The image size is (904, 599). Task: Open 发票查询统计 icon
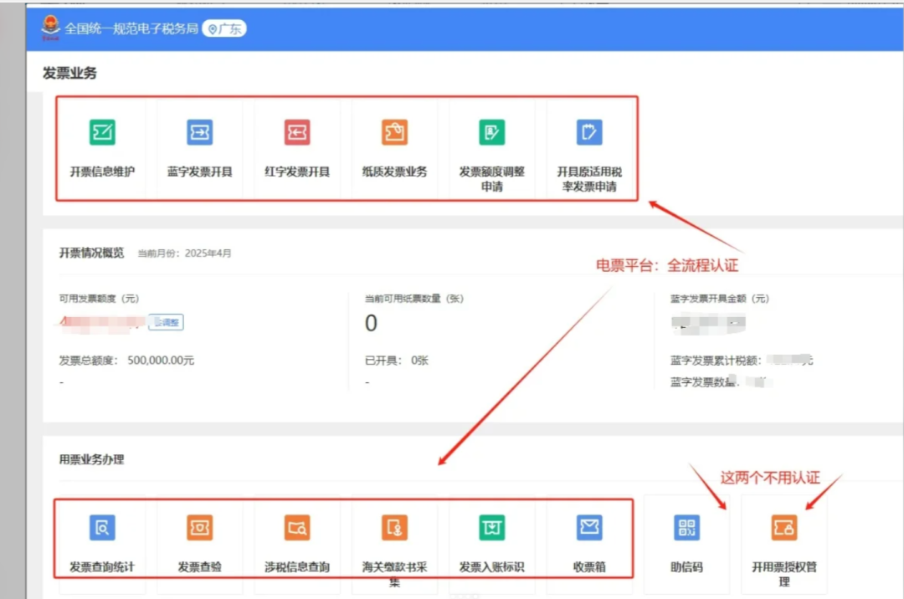[100, 528]
